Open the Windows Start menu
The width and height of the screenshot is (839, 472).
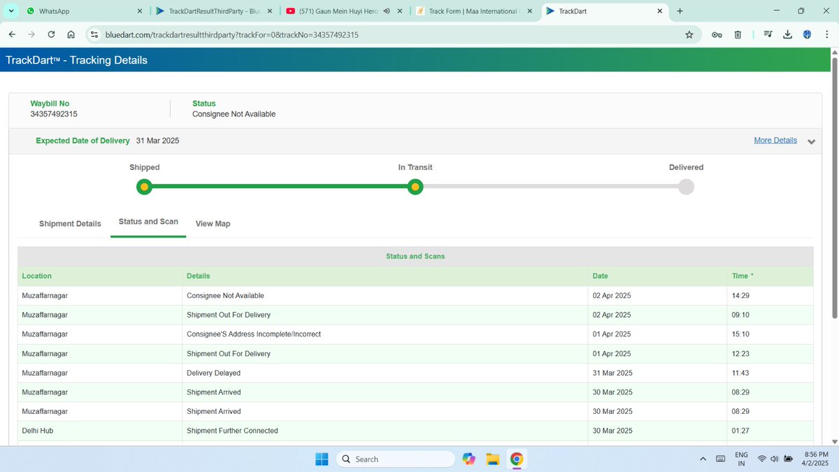(x=322, y=459)
